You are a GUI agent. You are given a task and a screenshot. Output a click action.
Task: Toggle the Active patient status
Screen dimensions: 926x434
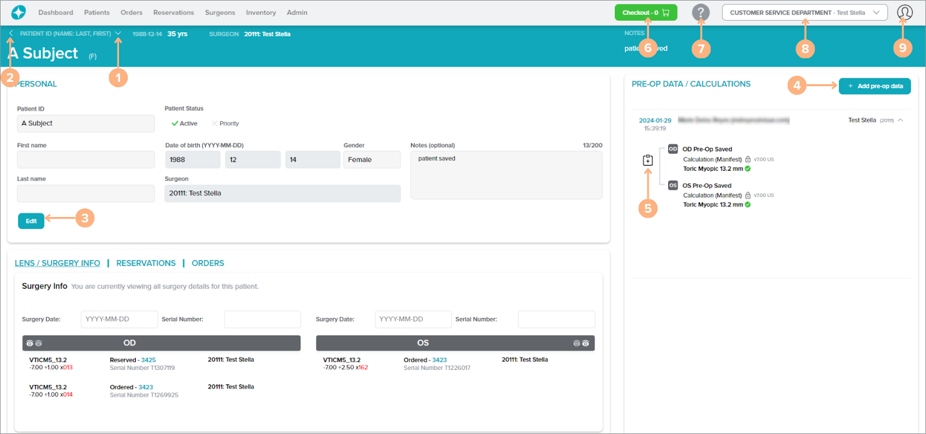[184, 124]
